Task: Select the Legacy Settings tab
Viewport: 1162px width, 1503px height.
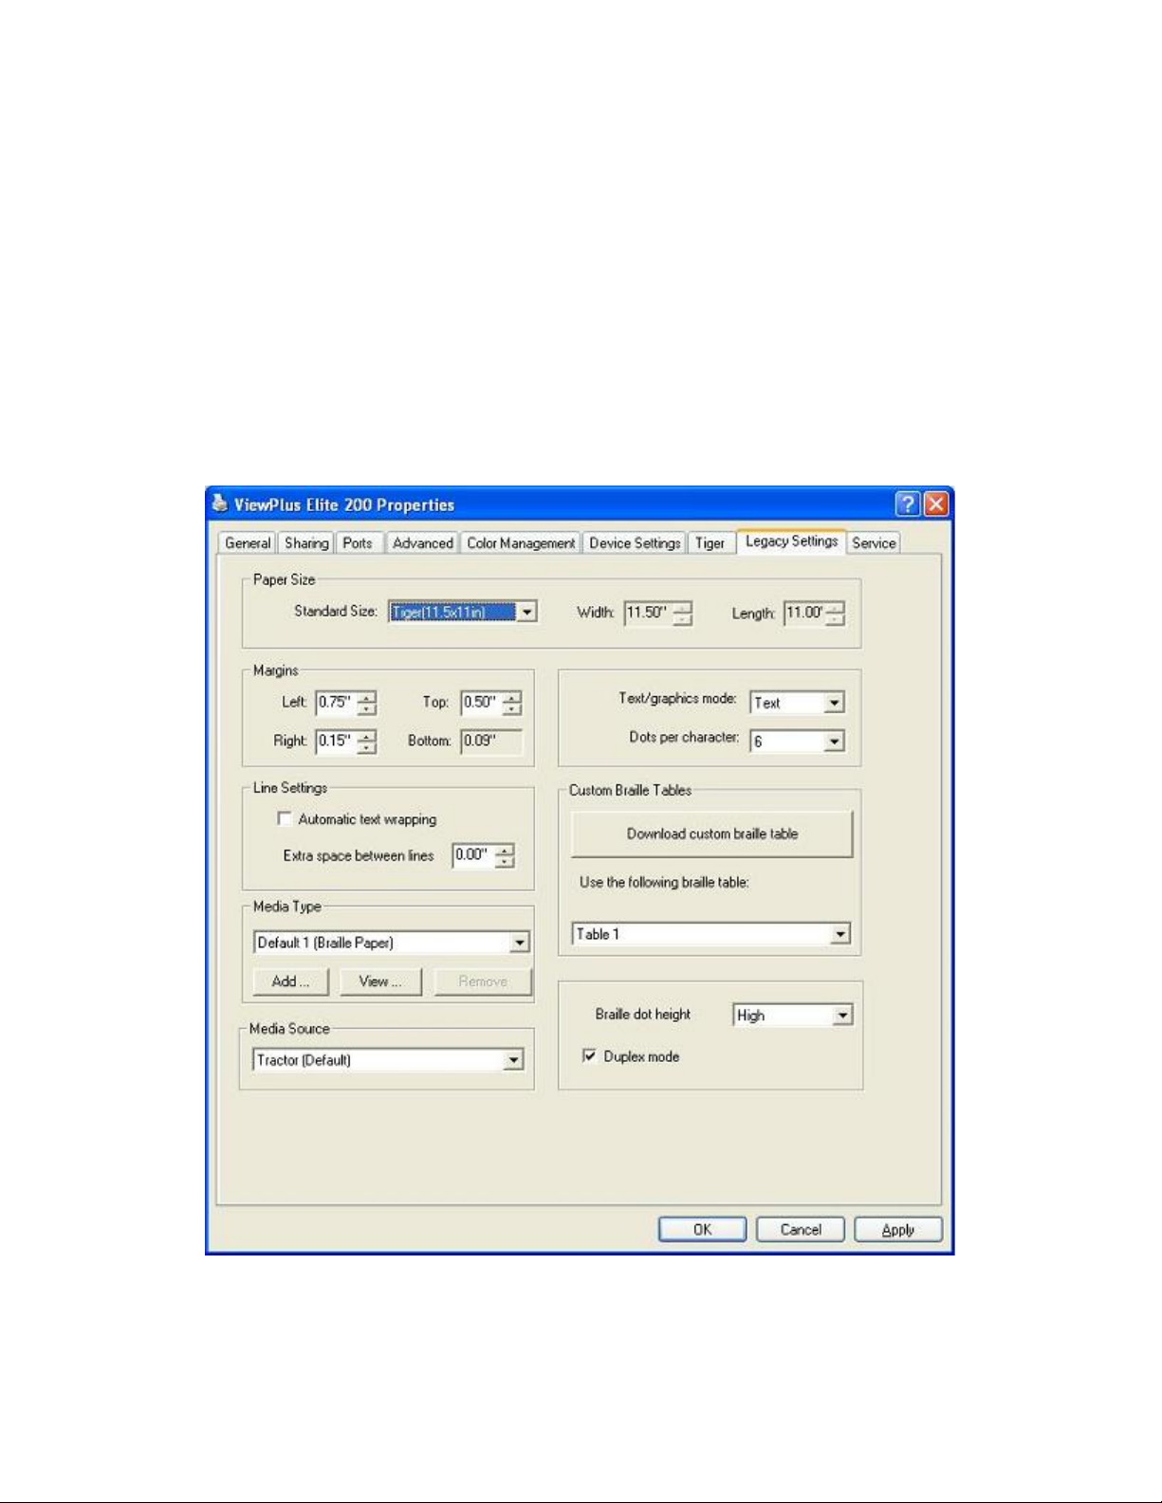Action: click(791, 541)
